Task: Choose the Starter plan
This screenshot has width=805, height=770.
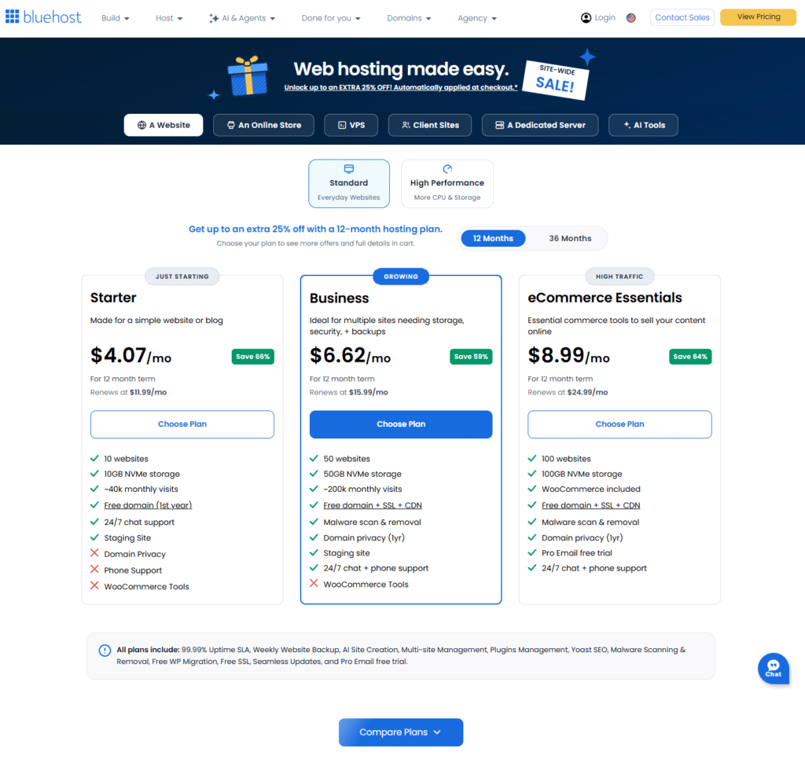Action: click(182, 424)
